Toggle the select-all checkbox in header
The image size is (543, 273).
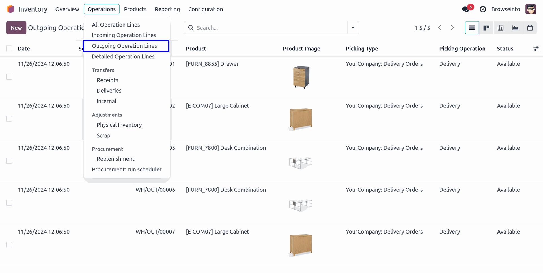tap(9, 49)
